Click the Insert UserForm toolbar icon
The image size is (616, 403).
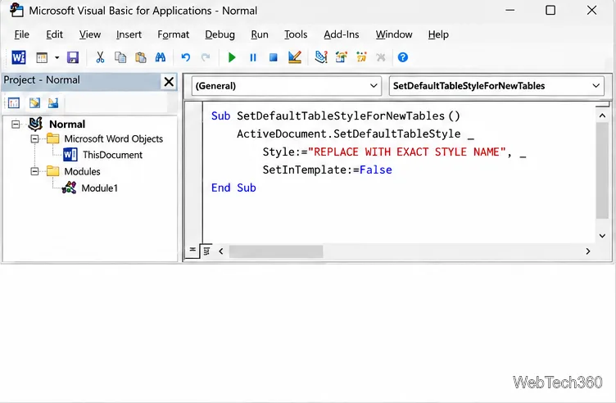point(42,57)
